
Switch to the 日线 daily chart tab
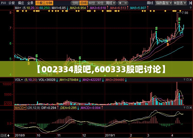pos(84,3)
